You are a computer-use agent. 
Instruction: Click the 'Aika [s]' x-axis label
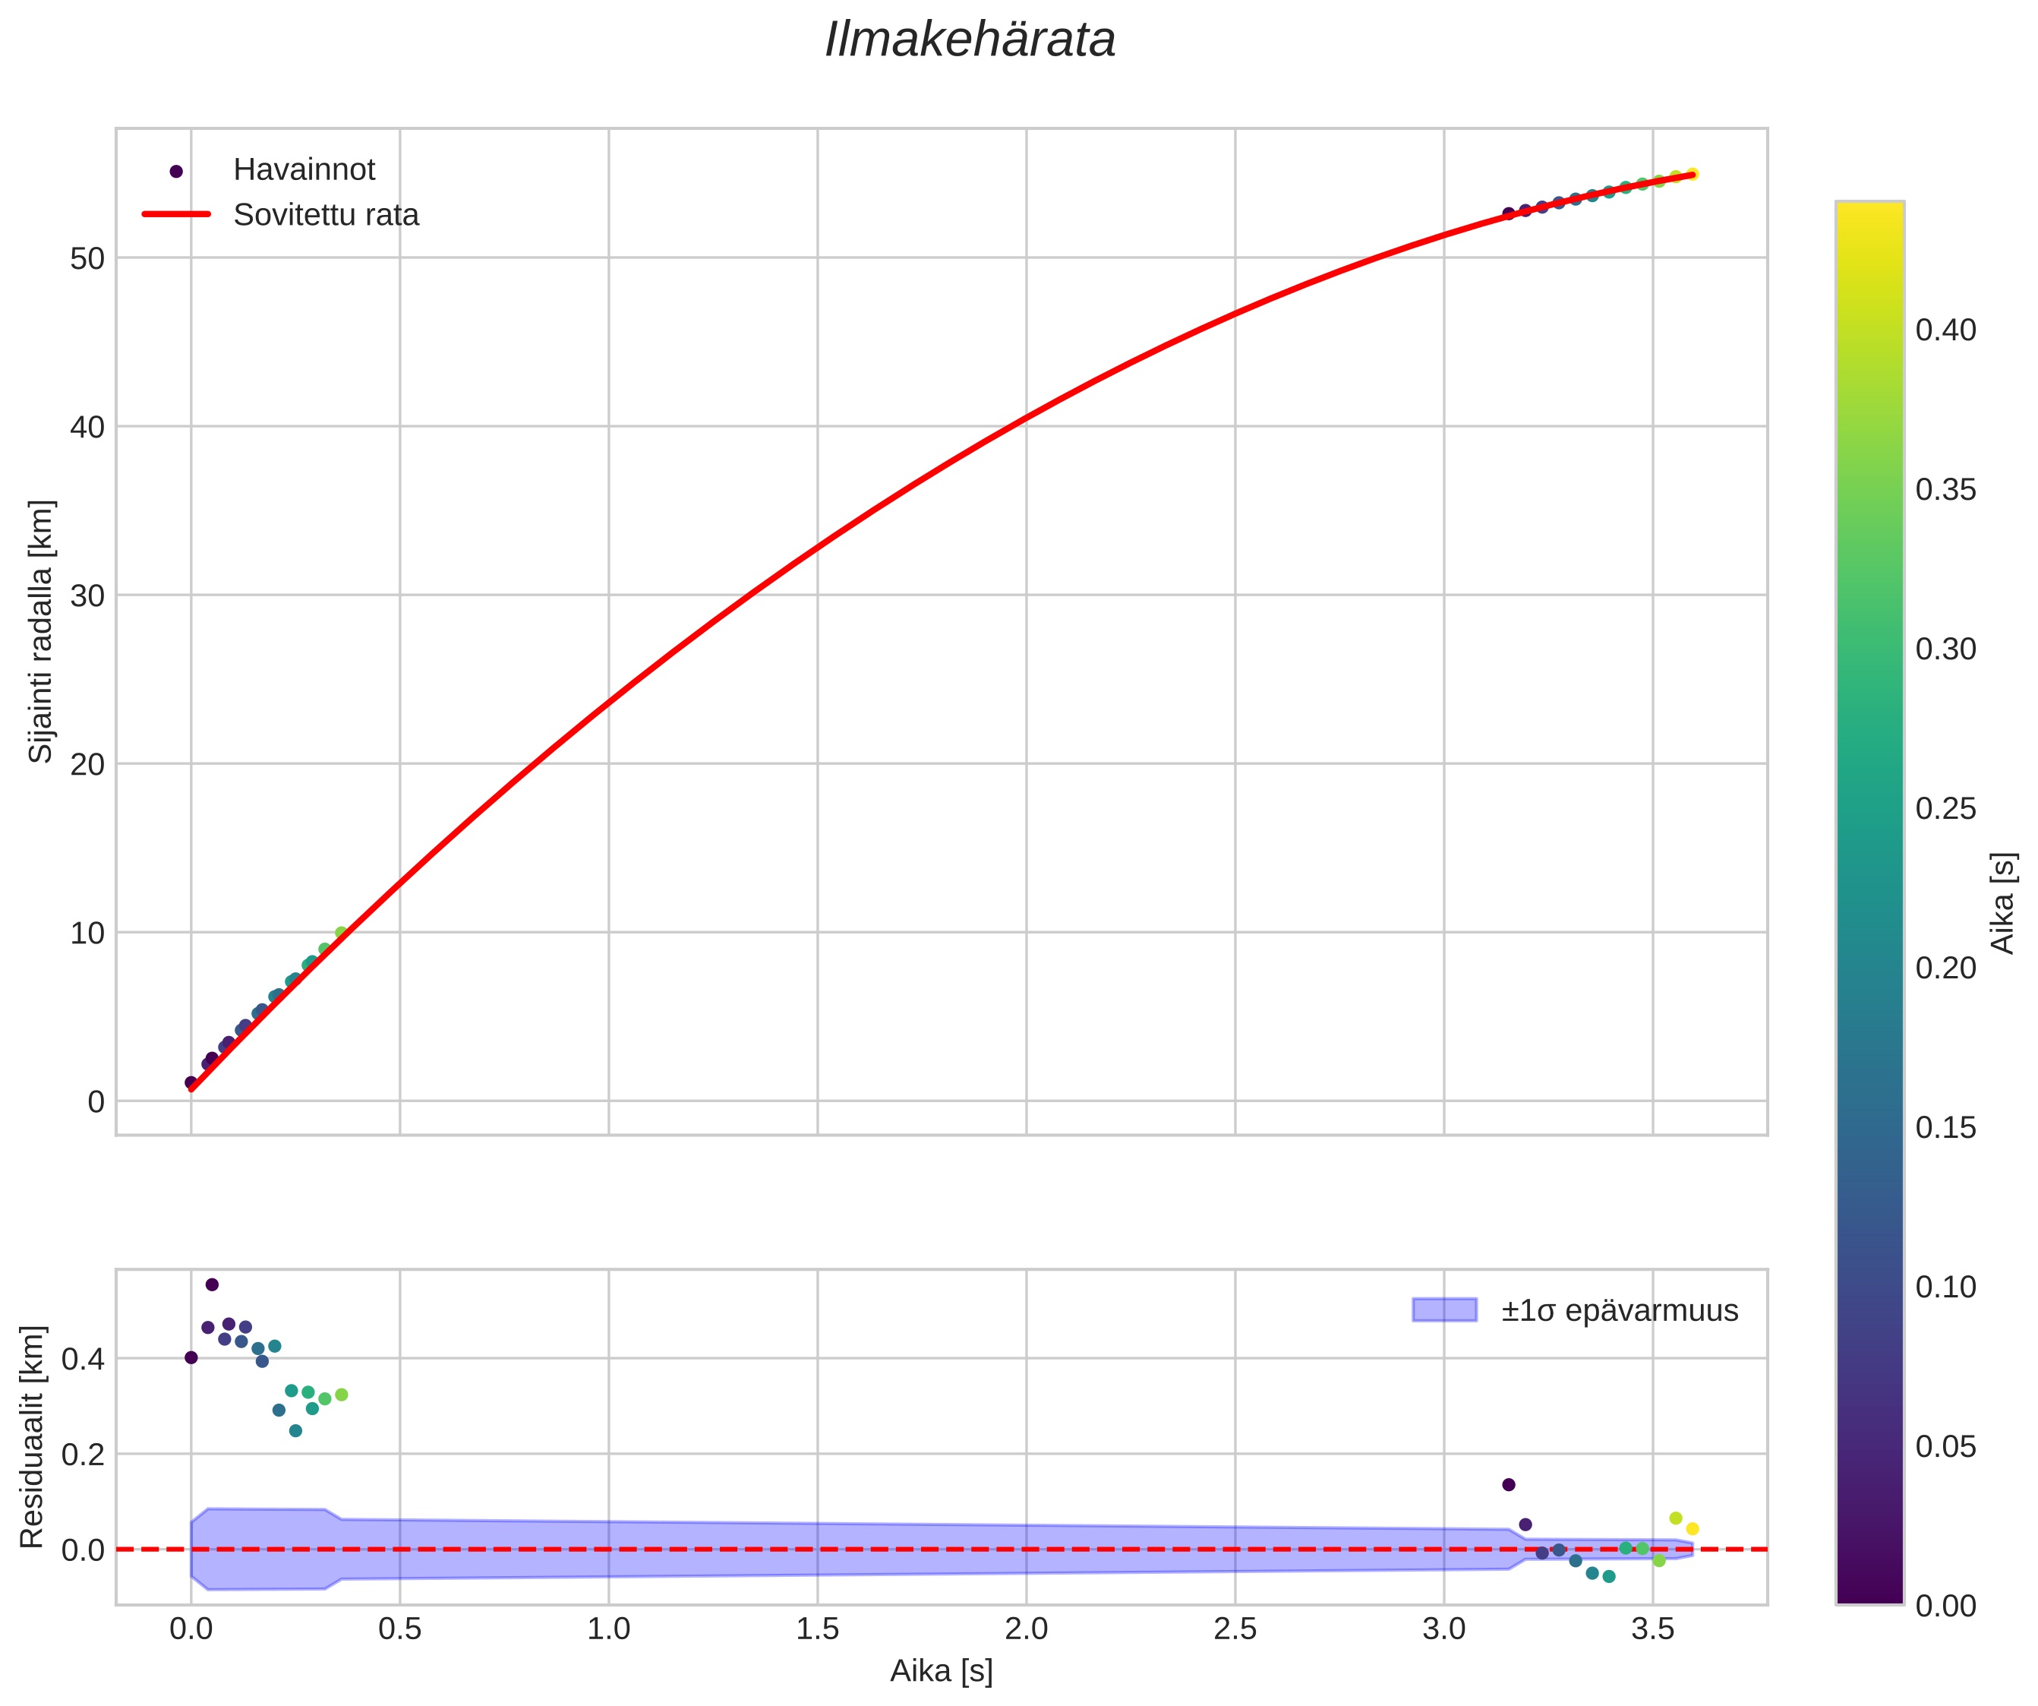[x=942, y=1671]
